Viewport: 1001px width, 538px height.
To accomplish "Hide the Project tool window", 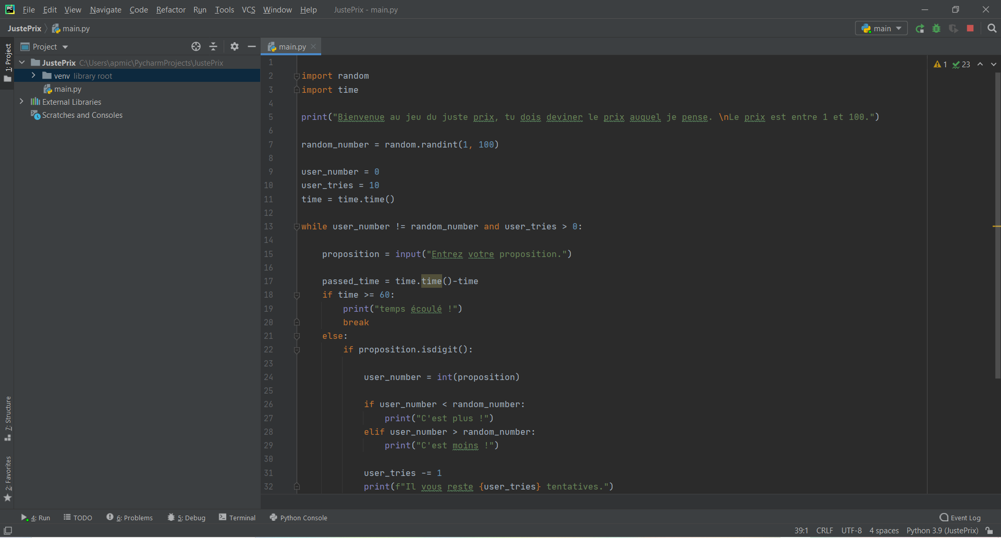I will point(252,46).
